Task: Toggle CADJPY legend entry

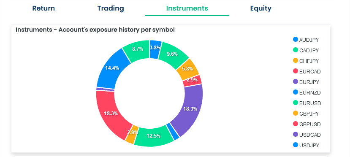Action: point(306,50)
